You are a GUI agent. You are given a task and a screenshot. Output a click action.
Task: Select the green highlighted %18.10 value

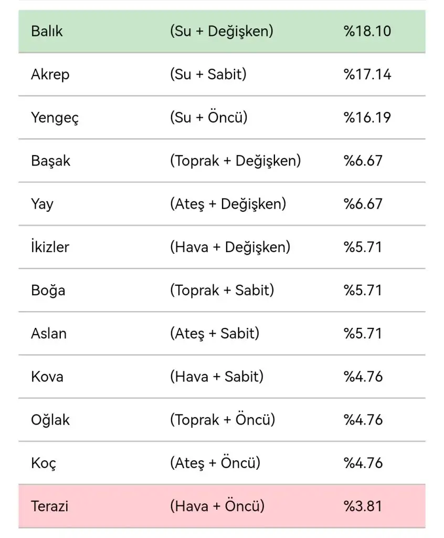pyautogui.click(x=367, y=31)
